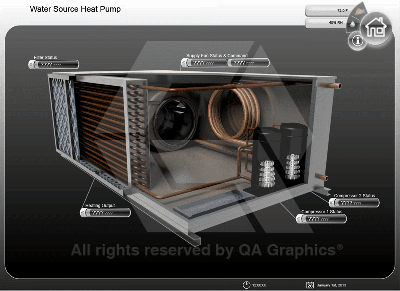Select the rear compressor in the unit
The height and width of the screenshot is (291, 400).
click(293, 150)
